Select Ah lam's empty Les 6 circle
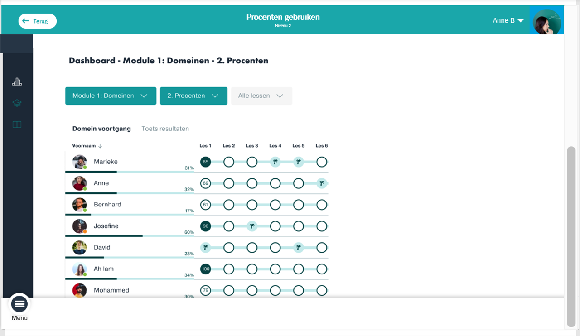This screenshot has height=336, width=580. pyautogui.click(x=322, y=269)
